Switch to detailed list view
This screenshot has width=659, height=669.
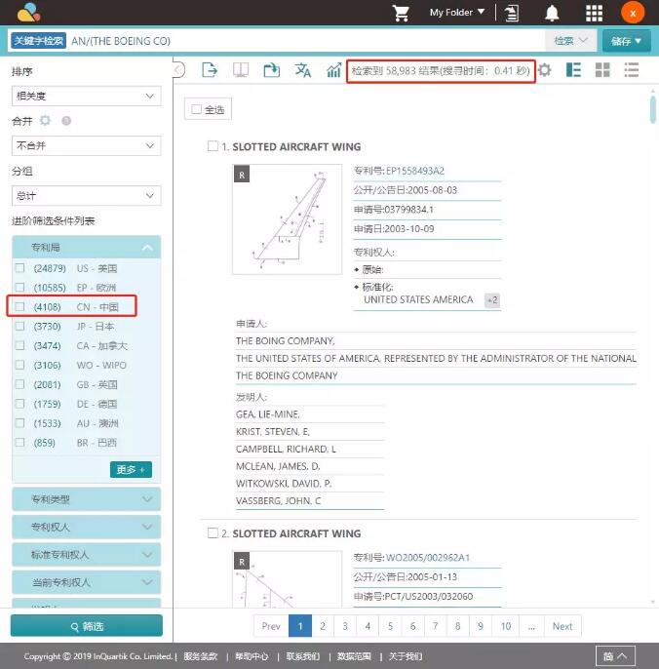[x=573, y=69]
